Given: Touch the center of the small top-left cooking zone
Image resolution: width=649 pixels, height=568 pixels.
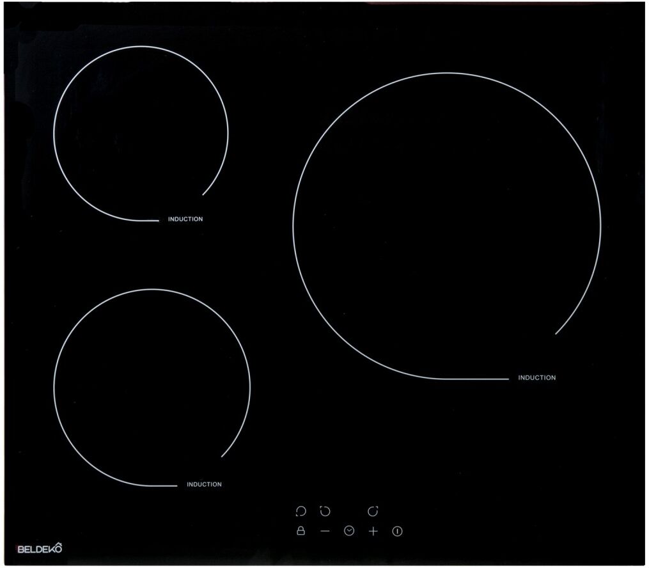Looking at the screenshot, I should point(141,133).
